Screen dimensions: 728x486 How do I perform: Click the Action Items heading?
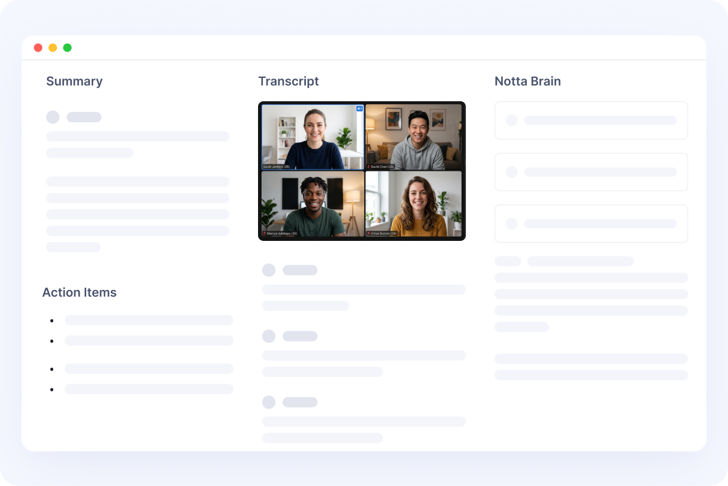click(x=79, y=292)
